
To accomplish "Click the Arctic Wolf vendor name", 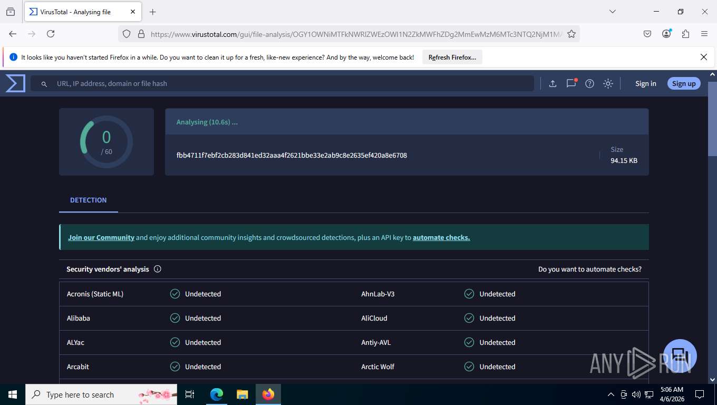I will click(x=378, y=367).
